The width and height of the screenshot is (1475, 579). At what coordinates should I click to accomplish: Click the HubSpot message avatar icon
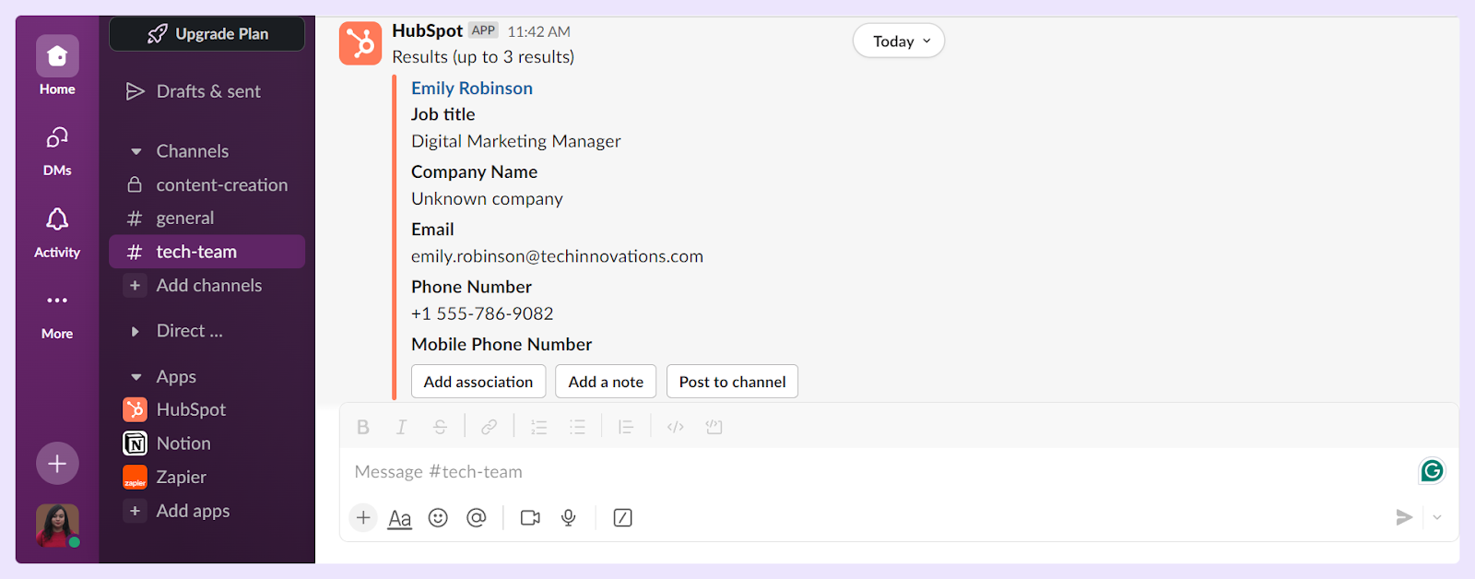(x=360, y=43)
